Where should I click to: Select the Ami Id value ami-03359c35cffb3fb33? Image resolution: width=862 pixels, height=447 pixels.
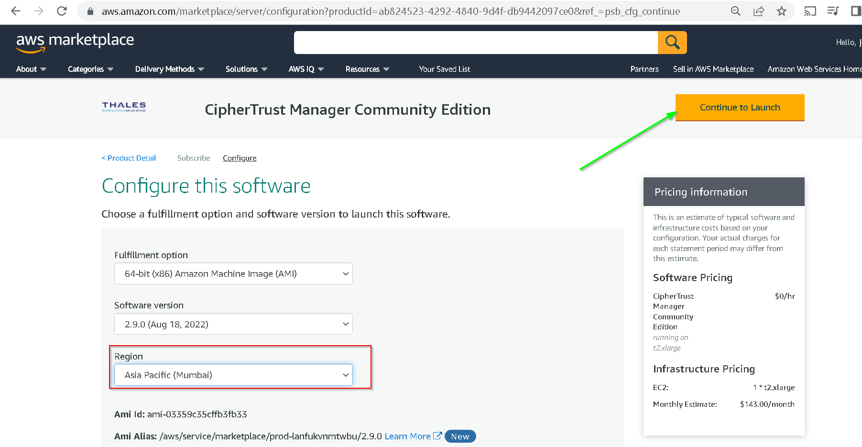pyautogui.click(x=197, y=414)
